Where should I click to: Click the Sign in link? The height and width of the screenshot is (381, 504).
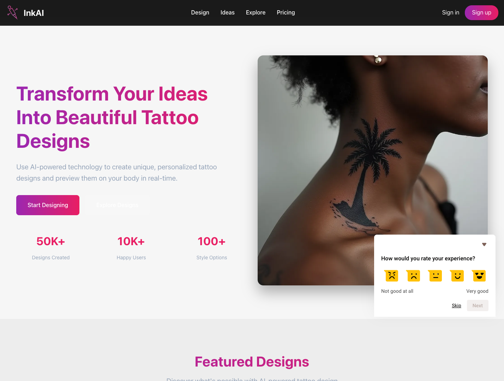point(451,13)
